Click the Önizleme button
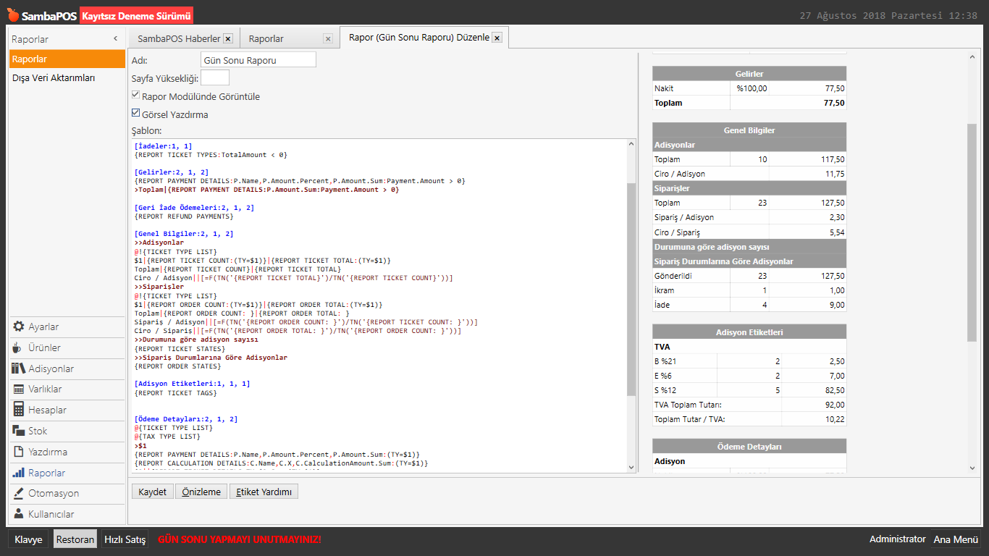989x556 pixels. click(201, 492)
